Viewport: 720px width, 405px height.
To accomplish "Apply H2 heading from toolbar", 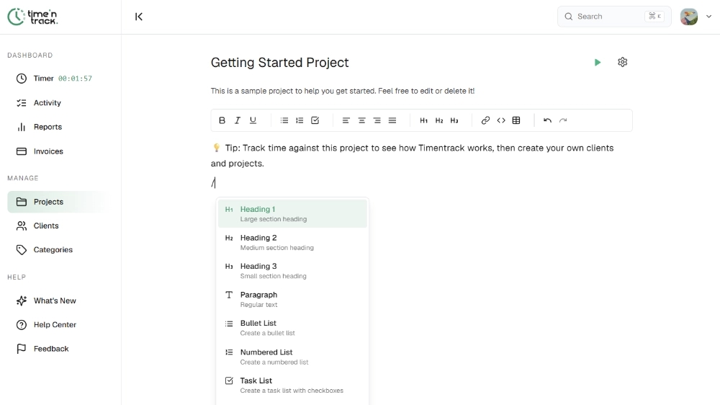I will click(x=439, y=120).
